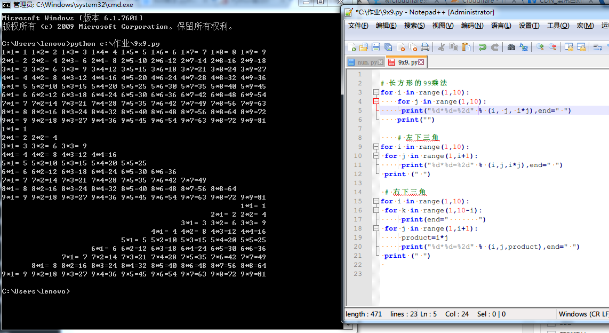The image size is (609, 333).
Task: Click 'lines : 23' in status bar
Action: (x=404, y=314)
